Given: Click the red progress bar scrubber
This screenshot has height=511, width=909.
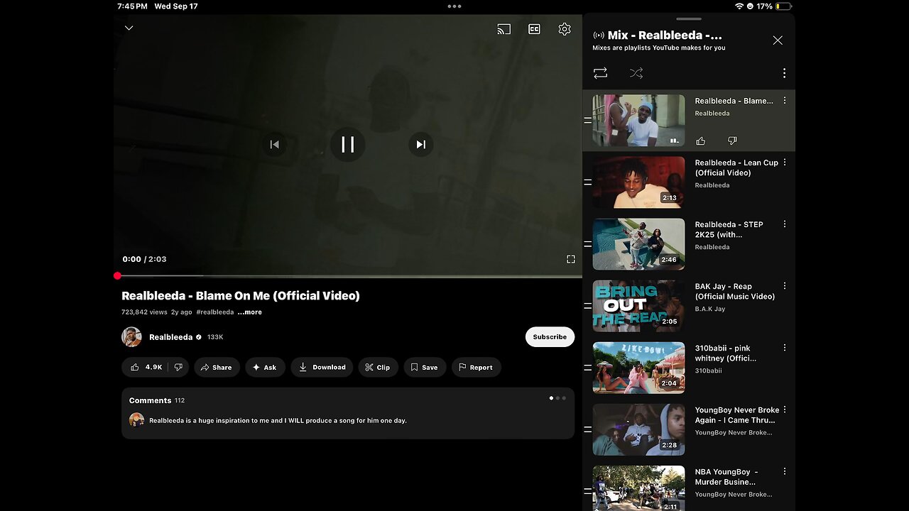Looking at the screenshot, I should tap(117, 276).
